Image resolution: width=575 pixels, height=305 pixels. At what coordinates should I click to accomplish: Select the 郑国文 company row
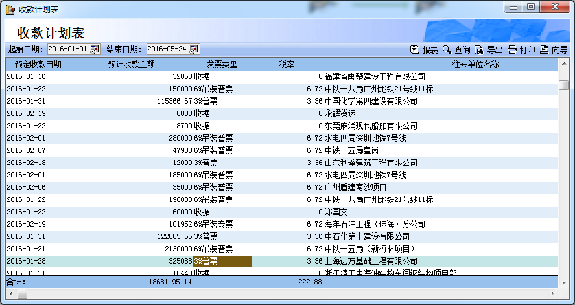click(x=337, y=212)
